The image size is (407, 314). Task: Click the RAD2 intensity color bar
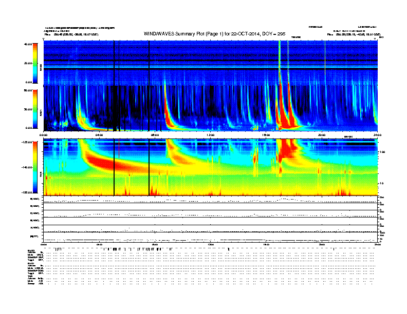pyautogui.click(x=35, y=63)
